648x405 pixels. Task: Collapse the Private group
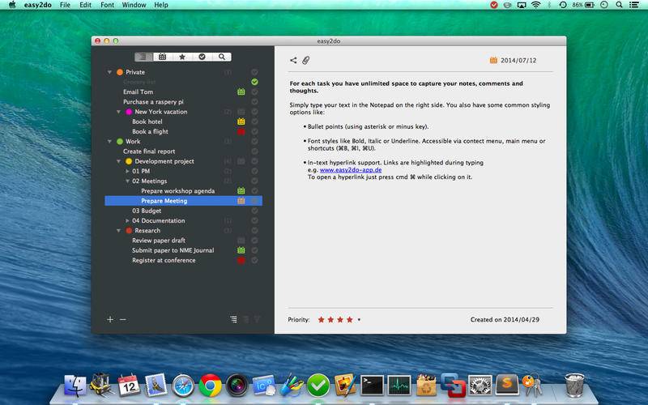pyautogui.click(x=109, y=72)
